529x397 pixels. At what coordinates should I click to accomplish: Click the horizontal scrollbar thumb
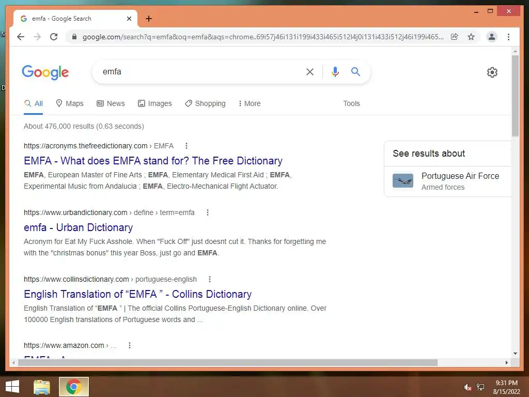pos(228,362)
